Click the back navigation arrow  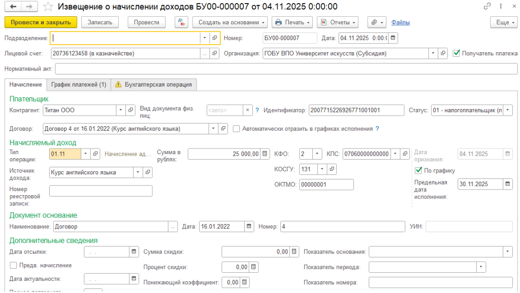13,7
